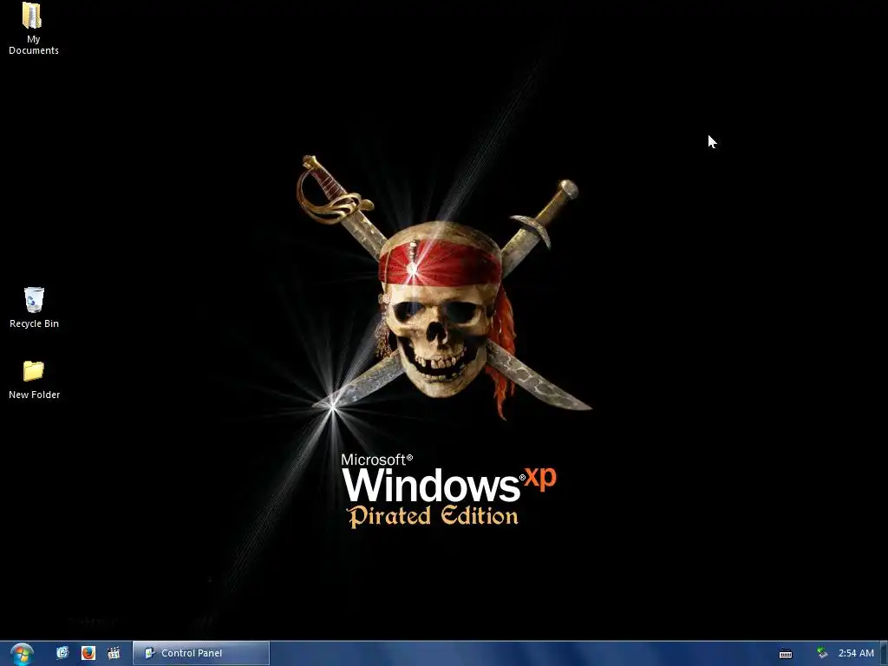Viewport: 888px width, 666px height.
Task: Click the 2:54 AM system clock
Action: click(856, 653)
